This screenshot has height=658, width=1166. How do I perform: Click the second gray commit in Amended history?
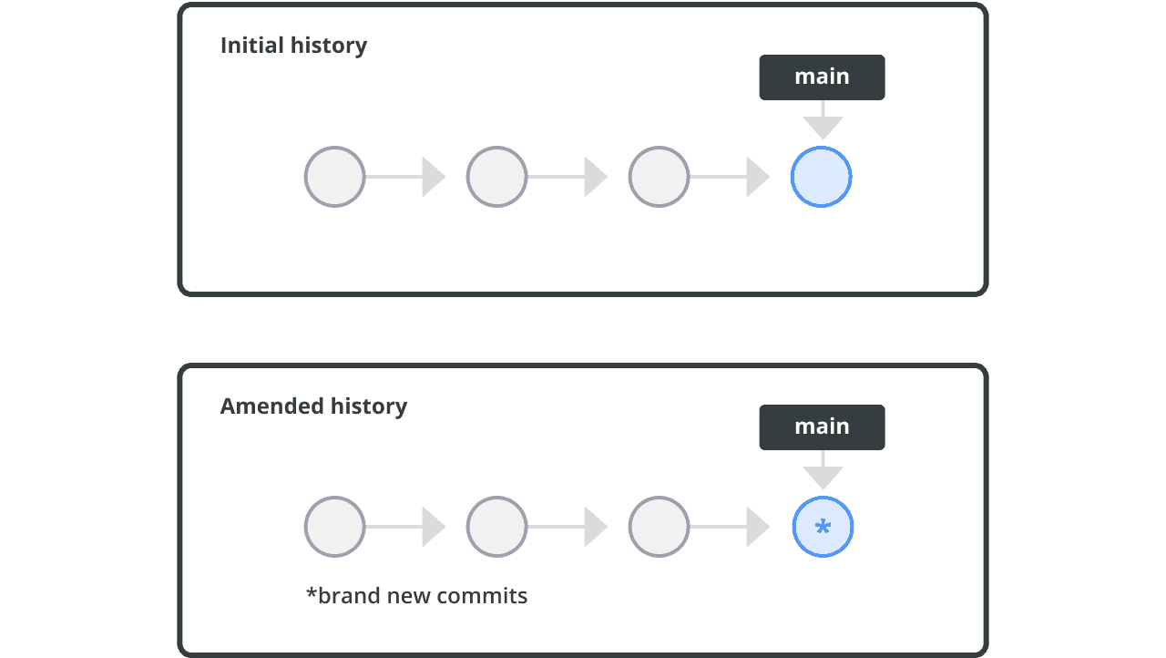496,527
